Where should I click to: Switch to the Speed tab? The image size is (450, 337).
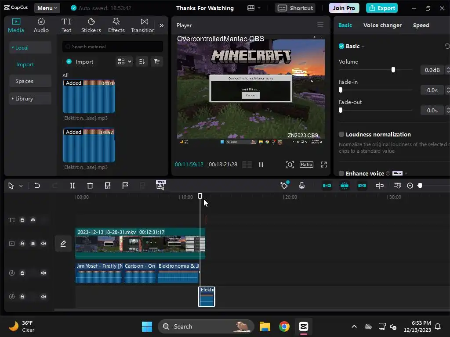click(421, 25)
